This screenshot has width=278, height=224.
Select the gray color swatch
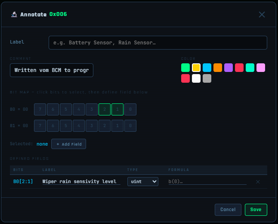click(207, 78)
